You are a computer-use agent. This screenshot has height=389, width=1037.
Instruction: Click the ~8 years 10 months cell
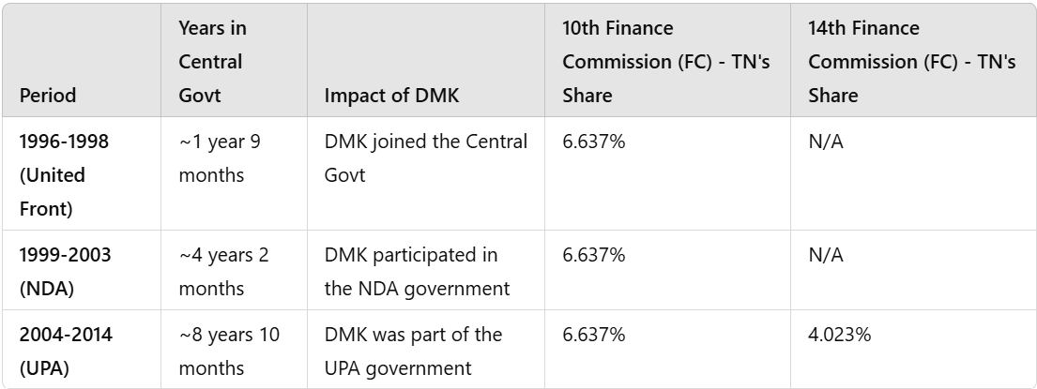click(x=229, y=351)
